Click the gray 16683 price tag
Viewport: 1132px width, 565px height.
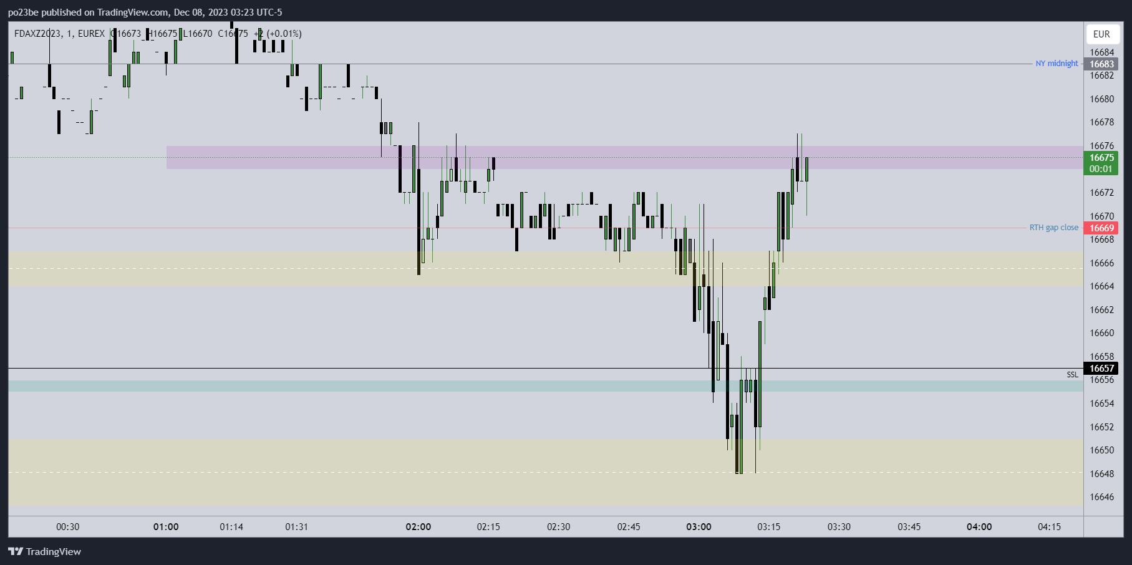[1101, 64]
